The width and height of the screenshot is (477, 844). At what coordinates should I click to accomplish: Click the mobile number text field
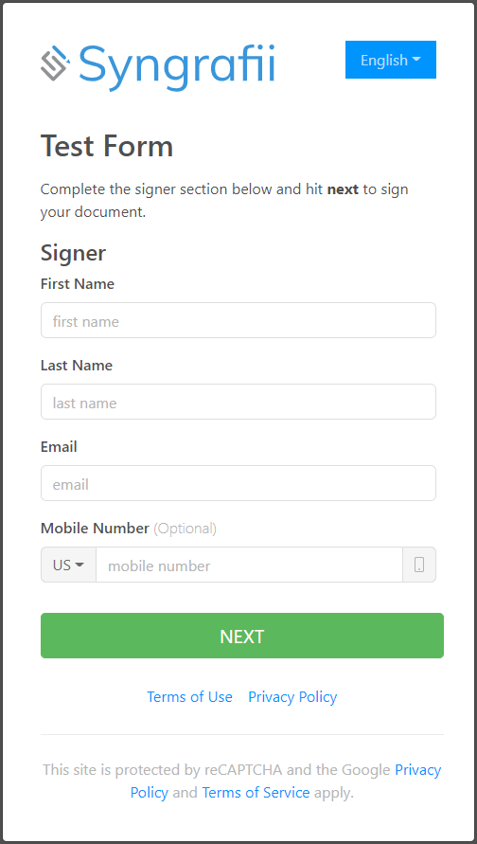pyautogui.click(x=249, y=565)
